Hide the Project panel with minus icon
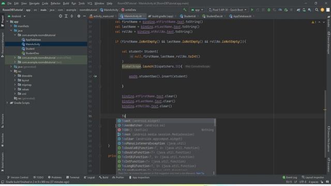 click(x=84, y=16)
